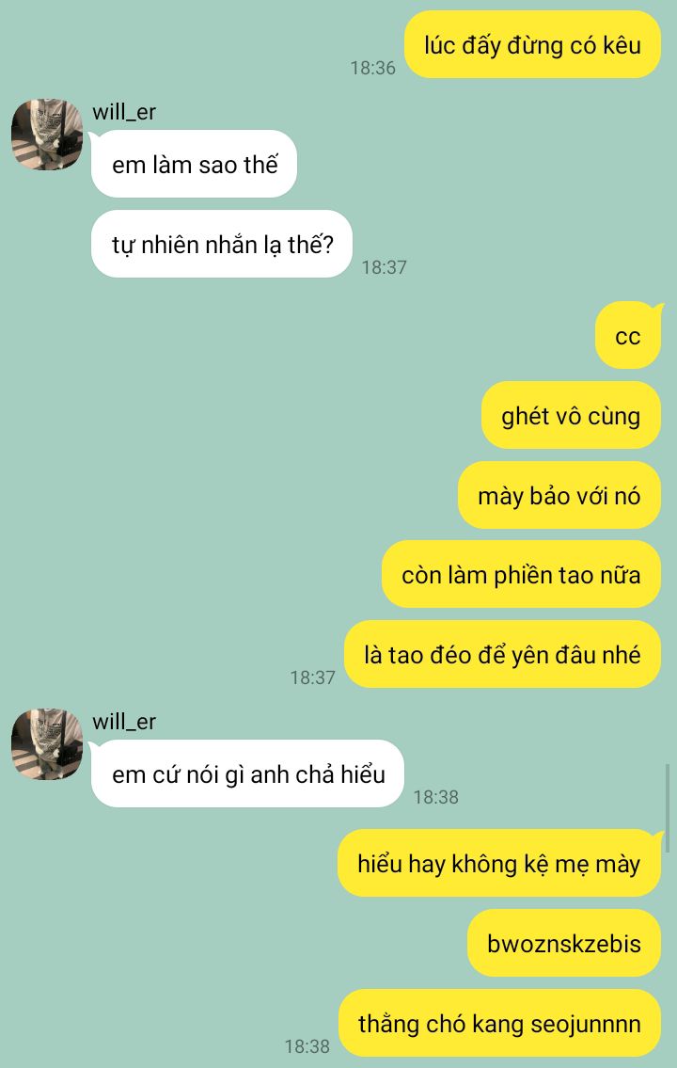The height and width of the screenshot is (1068, 677).
Task: Tap the 'tự nhiên nhắn lạ thế?' message
Action: coord(223,244)
